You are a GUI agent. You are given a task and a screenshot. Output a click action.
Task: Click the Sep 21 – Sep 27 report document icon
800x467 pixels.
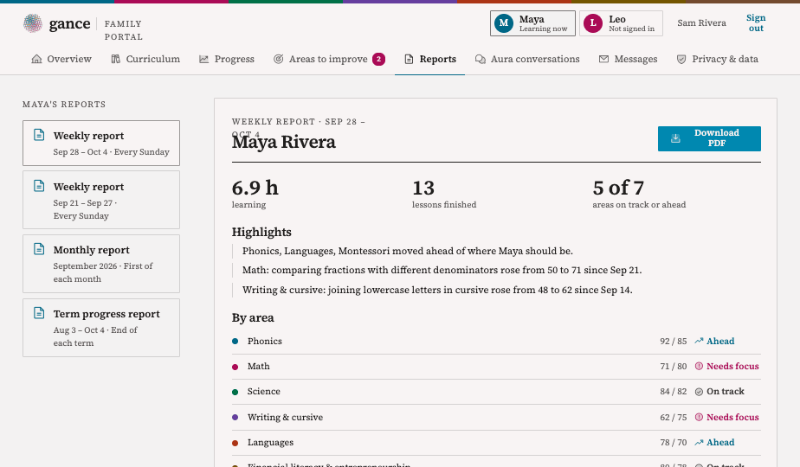click(x=39, y=186)
